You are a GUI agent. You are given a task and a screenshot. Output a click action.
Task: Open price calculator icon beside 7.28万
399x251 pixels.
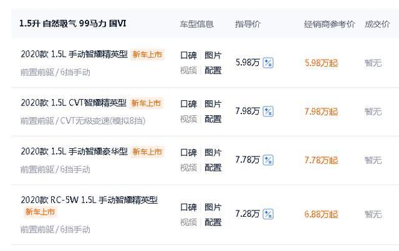[268, 214]
